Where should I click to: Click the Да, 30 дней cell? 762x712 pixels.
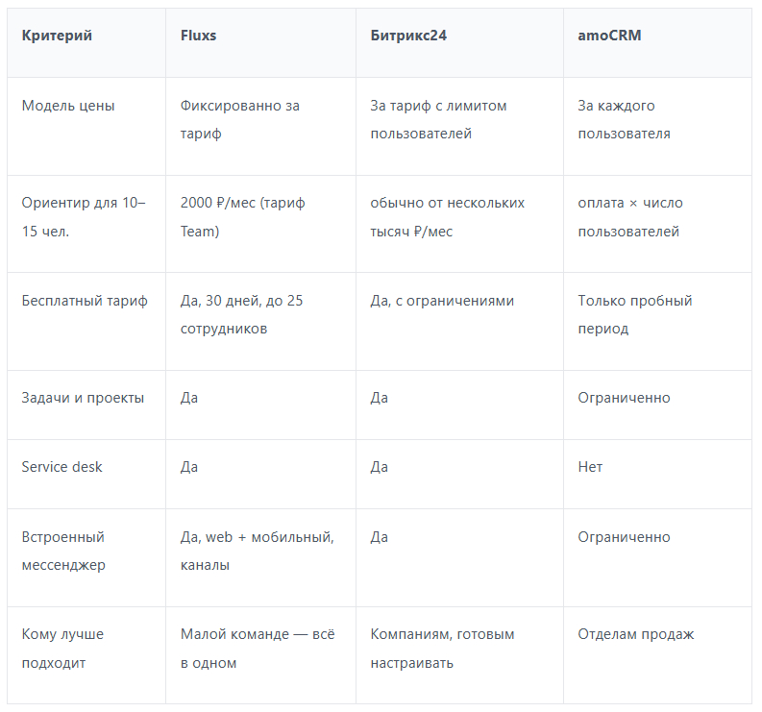[241, 314]
